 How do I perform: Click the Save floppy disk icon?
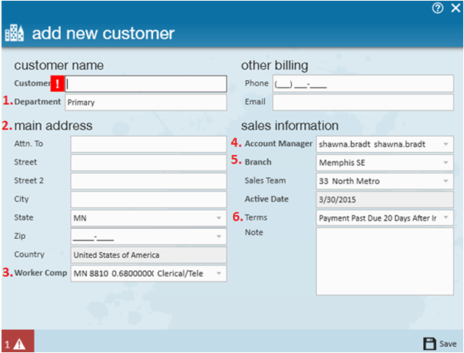tap(430, 344)
